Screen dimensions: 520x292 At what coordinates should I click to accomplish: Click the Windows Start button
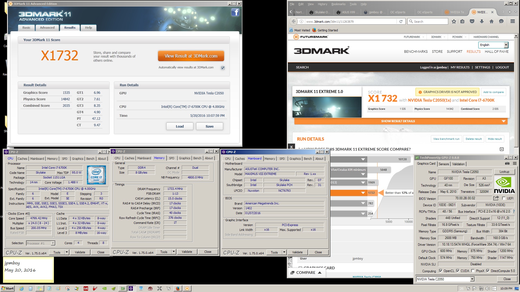8,288
